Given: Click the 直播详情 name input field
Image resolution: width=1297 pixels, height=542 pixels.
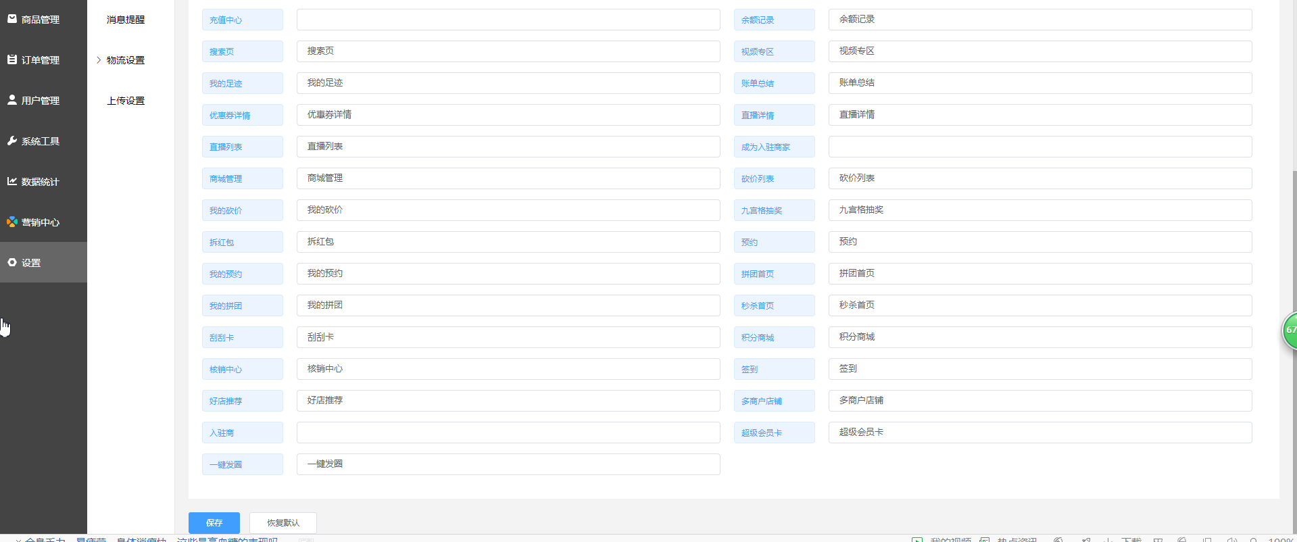Looking at the screenshot, I should coord(1040,115).
